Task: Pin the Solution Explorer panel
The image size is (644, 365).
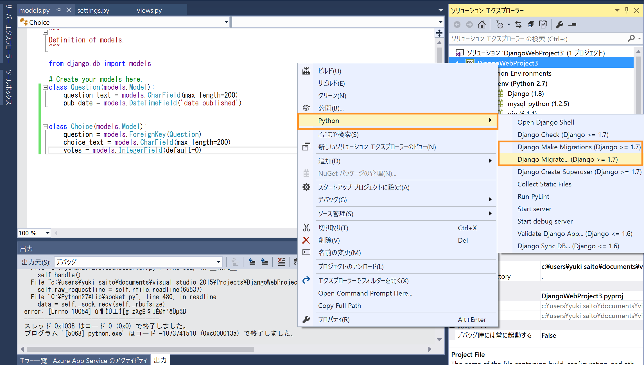Action: [627, 10]
